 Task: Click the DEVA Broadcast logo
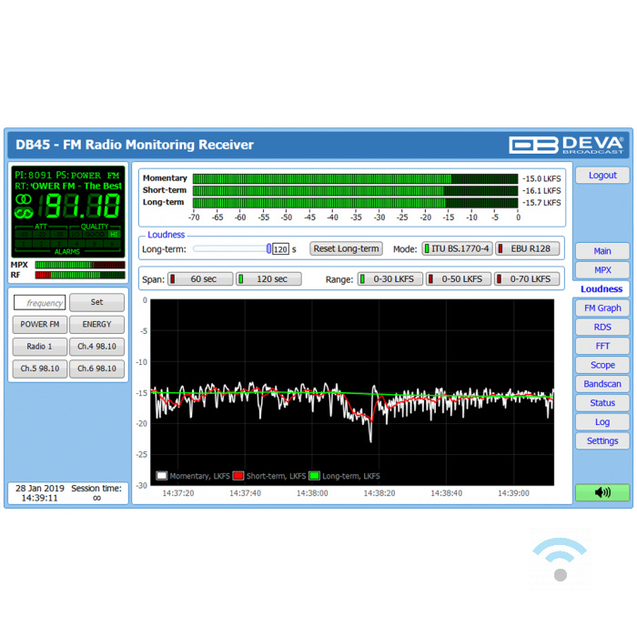[566, 145]
